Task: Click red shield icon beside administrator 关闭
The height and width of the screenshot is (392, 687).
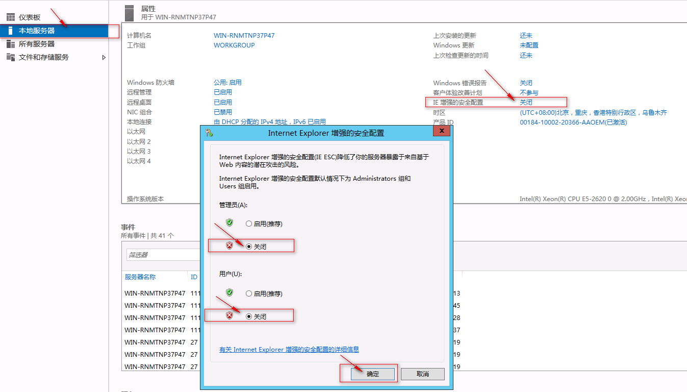Action: click(230, 246)
